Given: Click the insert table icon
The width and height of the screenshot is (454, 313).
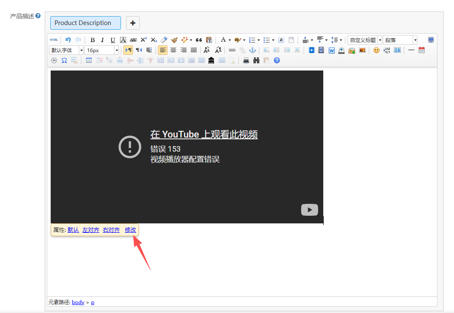Looking at the screenshot, I should [x=89, y=61].
